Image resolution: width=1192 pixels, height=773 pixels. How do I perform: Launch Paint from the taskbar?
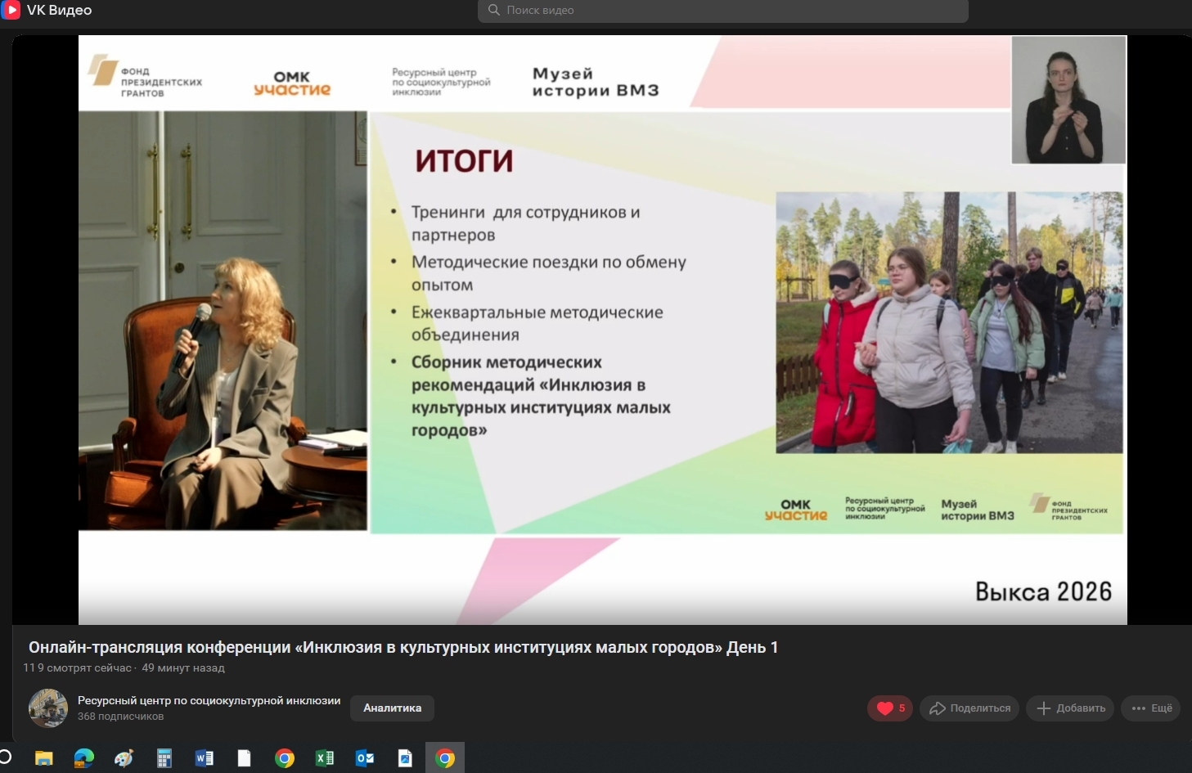[x=124, y=758]
